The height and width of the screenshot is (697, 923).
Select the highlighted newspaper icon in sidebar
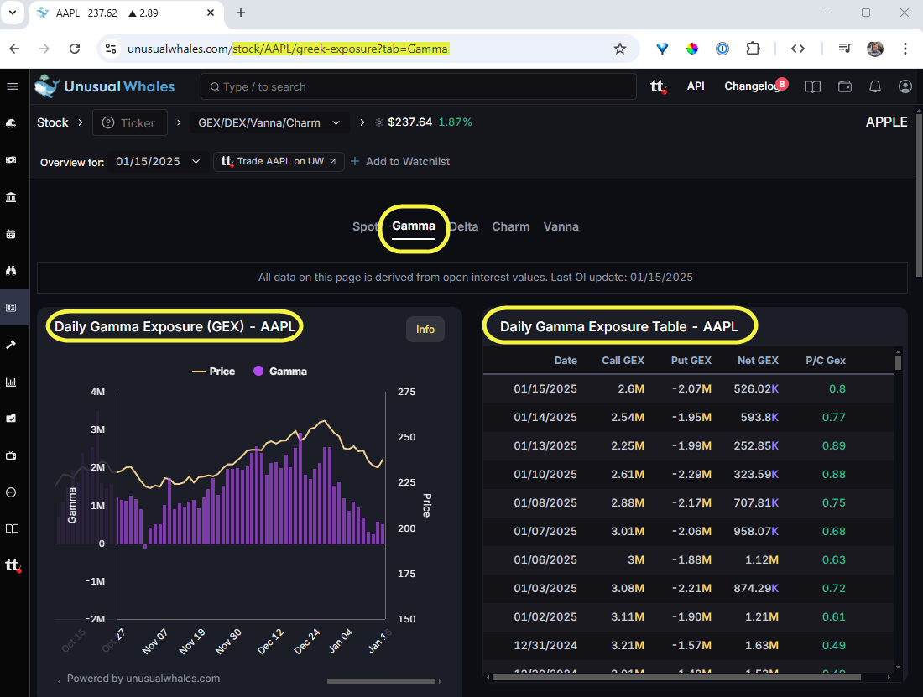click(x=11, y=308)
